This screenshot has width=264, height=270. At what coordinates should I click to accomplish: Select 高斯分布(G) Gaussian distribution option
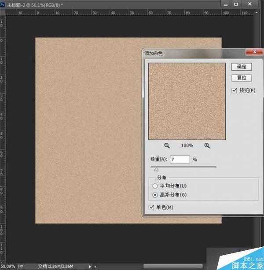pyautogui.click(x=154, y=194)
